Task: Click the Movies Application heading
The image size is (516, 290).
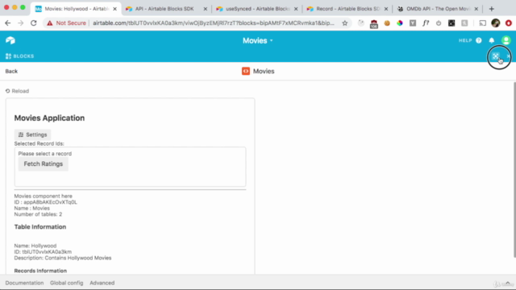Action: click(x=49, y=118)
